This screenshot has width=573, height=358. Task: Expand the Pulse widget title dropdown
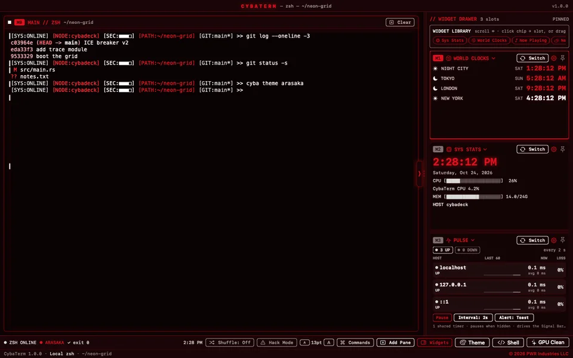point(473,240)
